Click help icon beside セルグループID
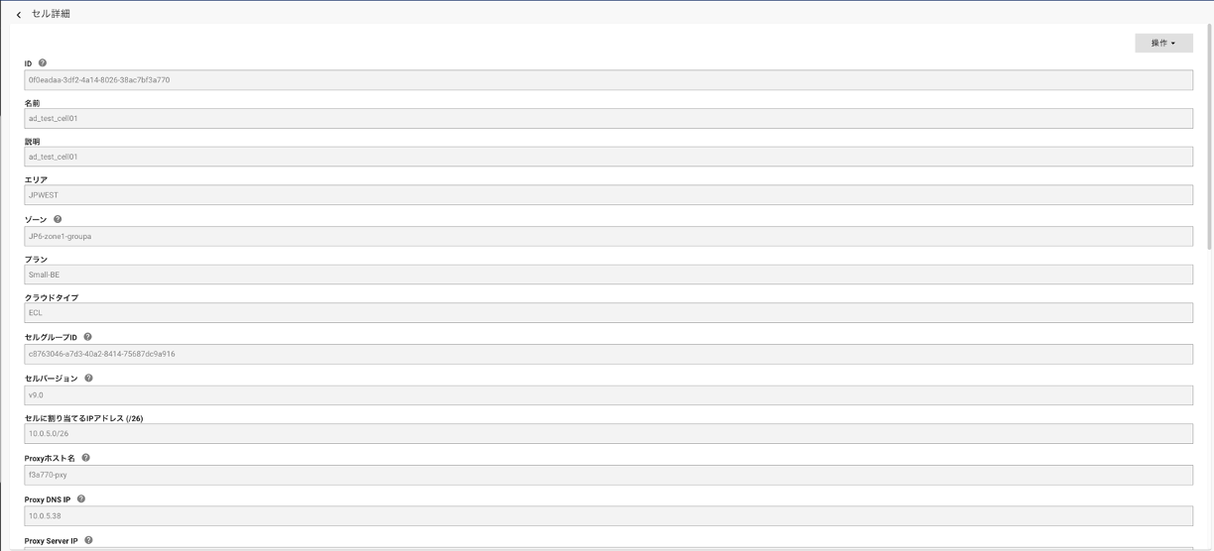The height and width of the screenshot is (551, 1214). click(88, 337)
